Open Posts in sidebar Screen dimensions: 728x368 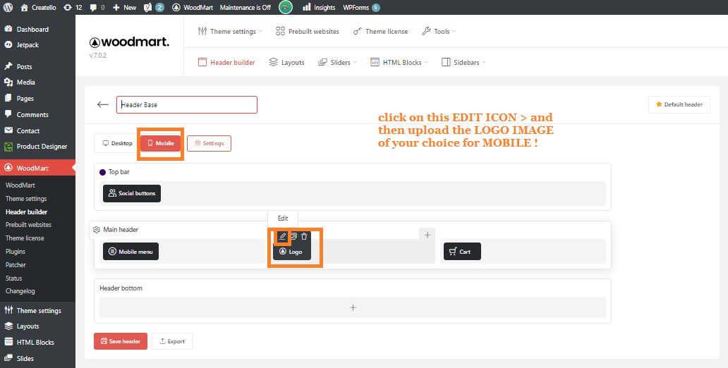click(24, 66)
